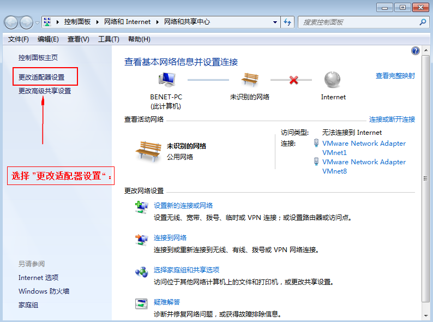Open the 查看(V) menu
The image size is (433, 322).
pyautogui.click(x=79, y=39)
